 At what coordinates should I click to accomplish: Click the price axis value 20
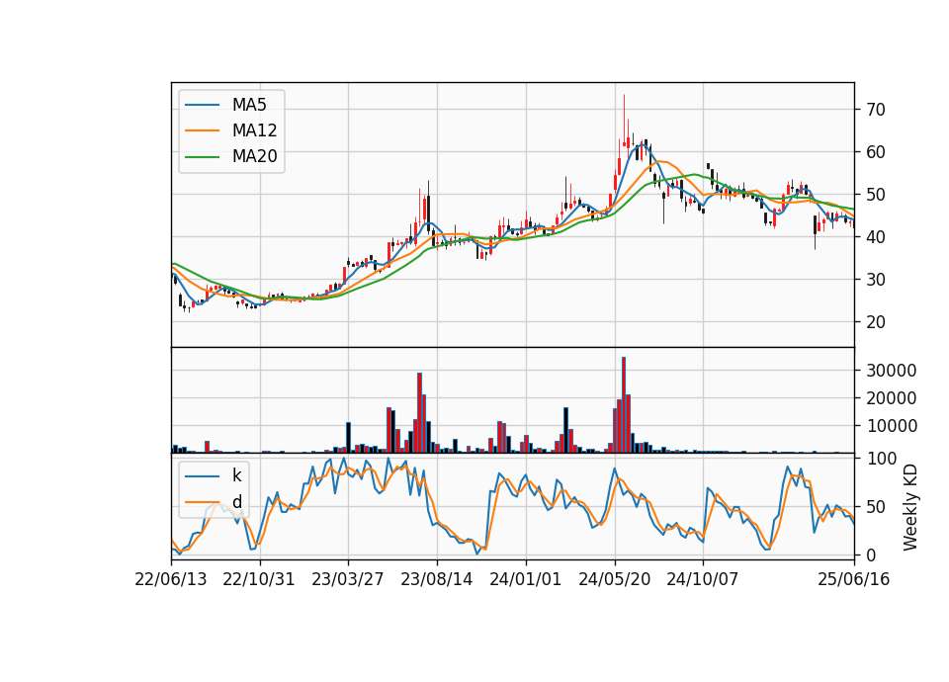(875, 322)
